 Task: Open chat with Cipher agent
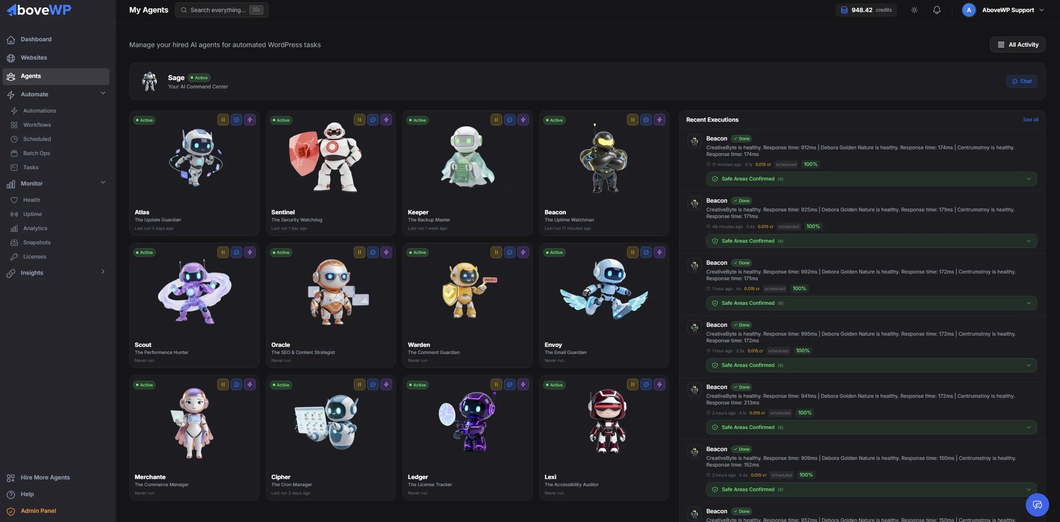click(x=373, y=384)
